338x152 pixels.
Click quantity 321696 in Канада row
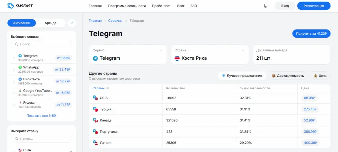pos(172,120)
